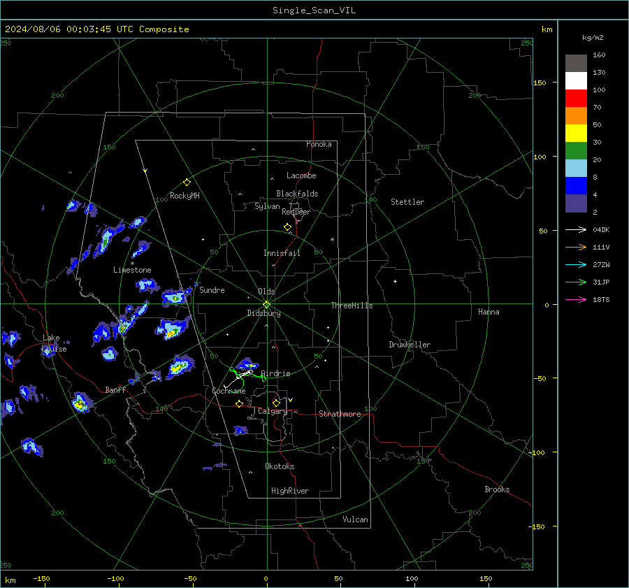Click the Cochrane town label

(x=229, y=391)
